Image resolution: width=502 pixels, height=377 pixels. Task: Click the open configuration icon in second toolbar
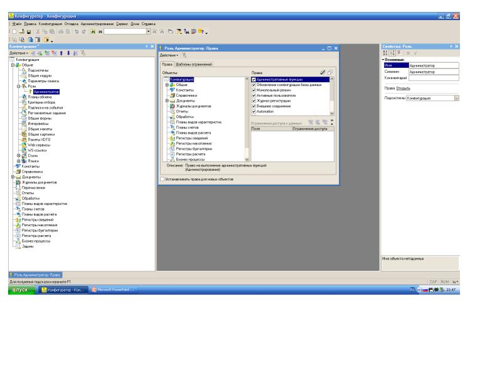(14, 40)
